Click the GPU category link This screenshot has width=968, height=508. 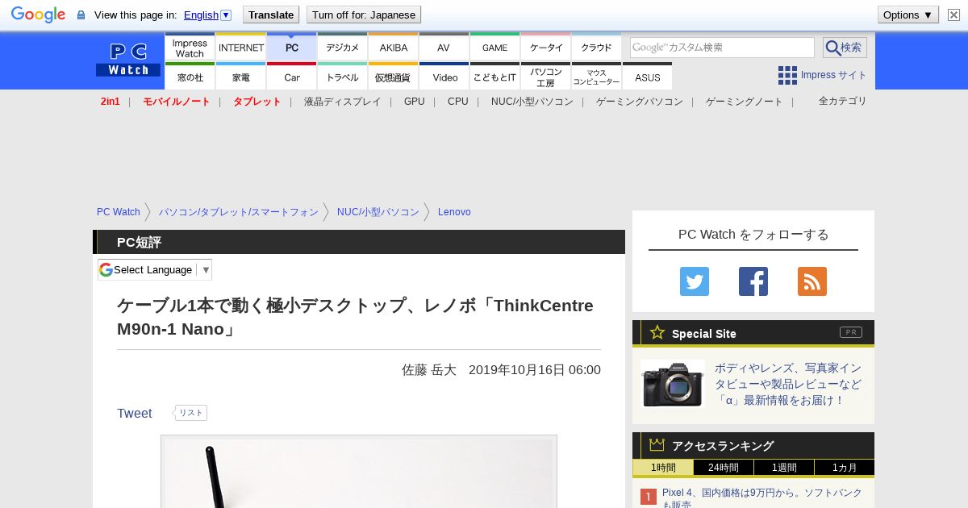click(x=415, y=102)
